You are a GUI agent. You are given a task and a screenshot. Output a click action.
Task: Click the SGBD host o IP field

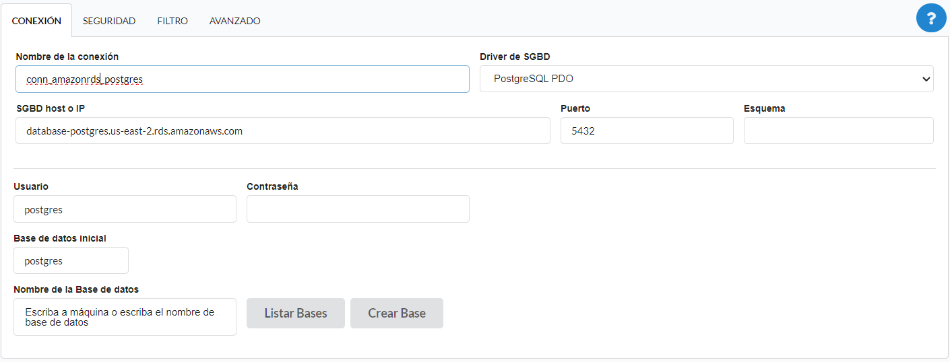(x=283, y=131)
